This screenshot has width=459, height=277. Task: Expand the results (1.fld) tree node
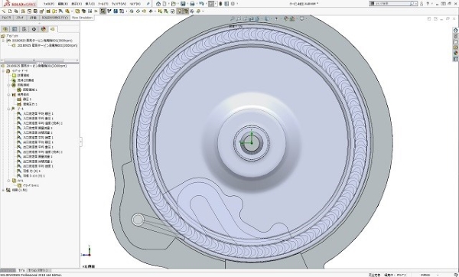3,190
